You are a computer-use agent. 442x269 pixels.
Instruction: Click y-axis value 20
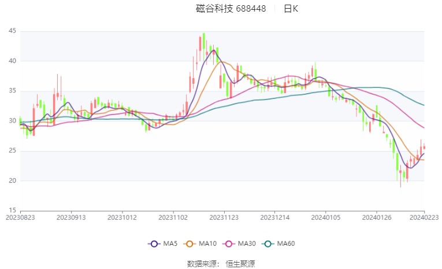(12, 180)
